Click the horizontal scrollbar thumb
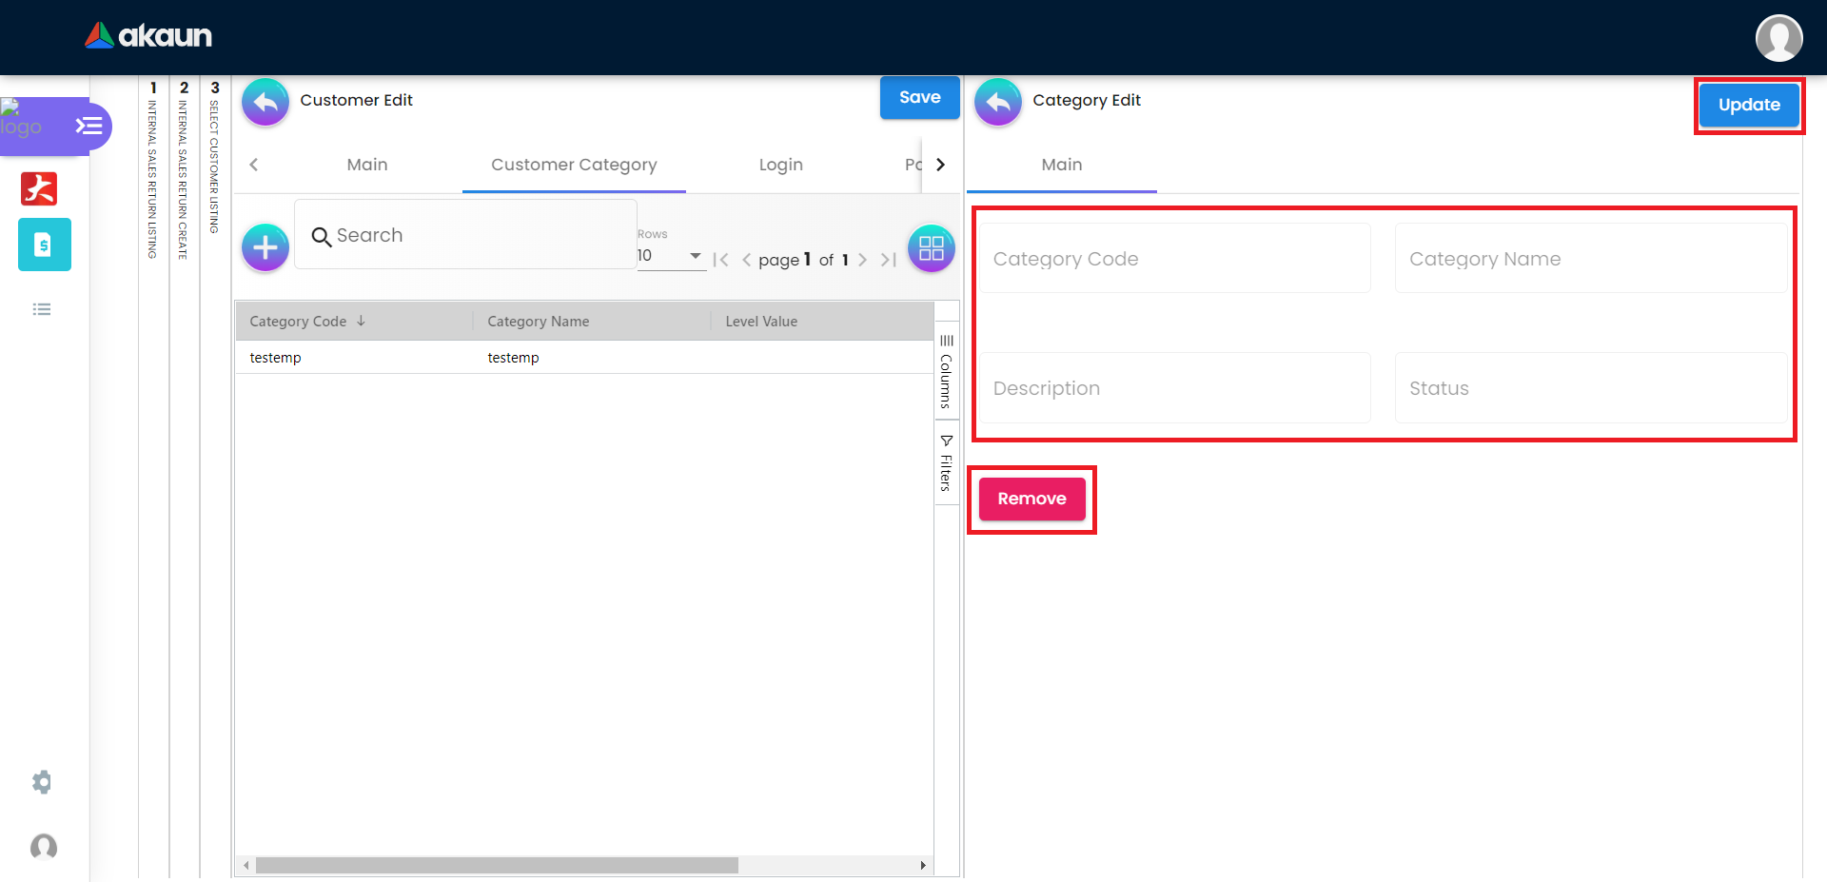This screenshot has width=1827, height=882. coord(497,865)
